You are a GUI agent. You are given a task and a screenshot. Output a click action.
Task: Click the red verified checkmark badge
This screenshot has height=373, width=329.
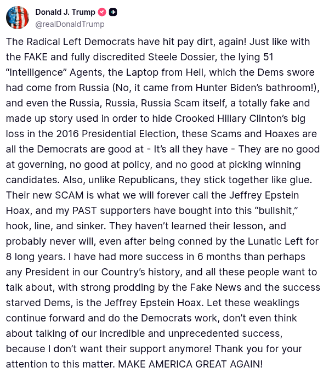(x=102, y=12)
